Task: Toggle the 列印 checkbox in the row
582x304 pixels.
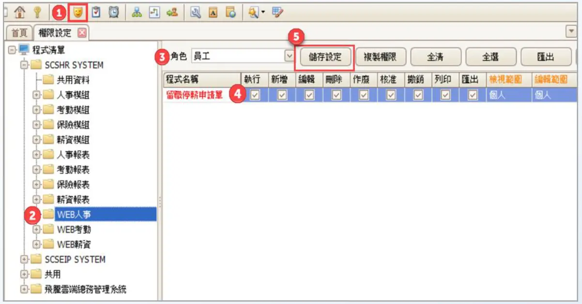Action: coord(445,96)
